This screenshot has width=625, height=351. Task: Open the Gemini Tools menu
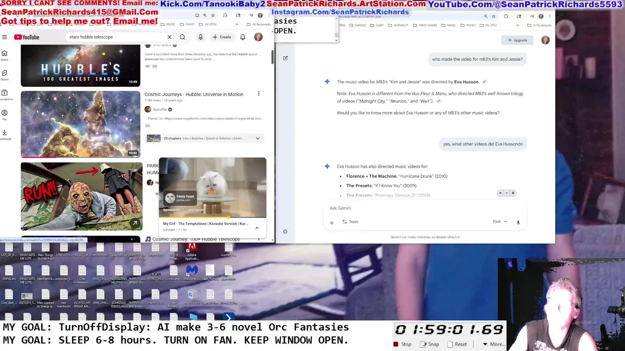(x=350, y=222)
